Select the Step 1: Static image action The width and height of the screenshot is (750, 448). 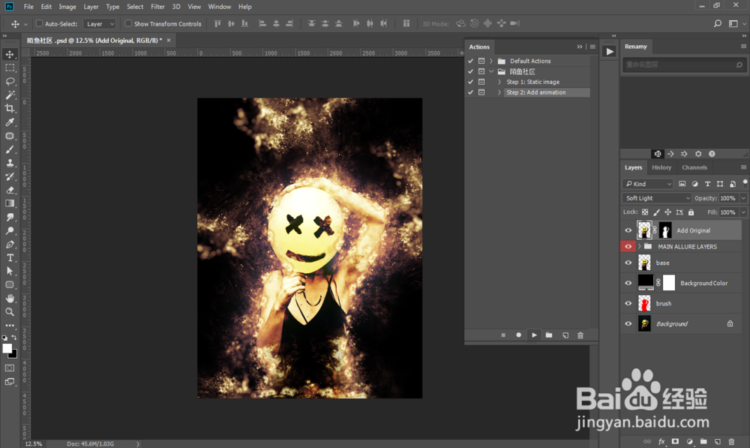click(532, 82)
